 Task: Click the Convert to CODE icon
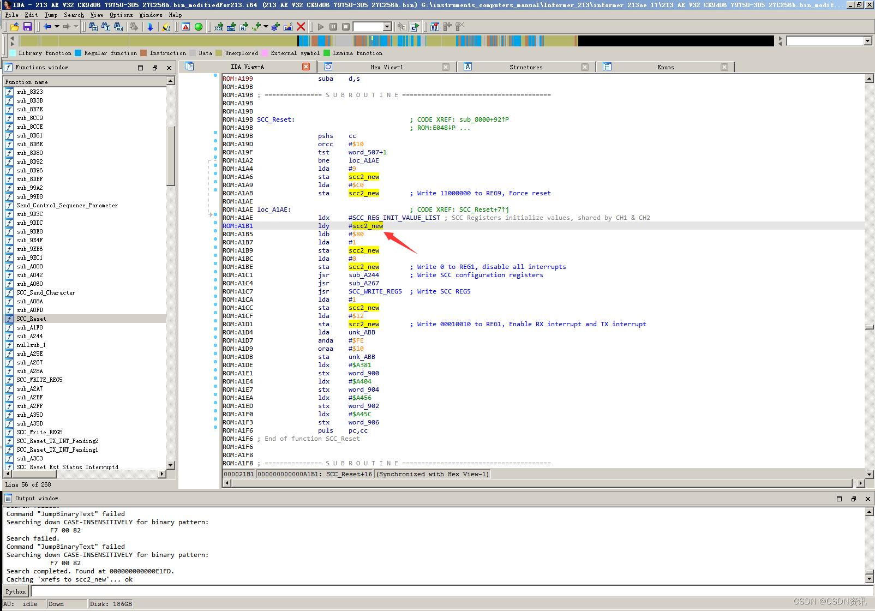[x=219, y=27]
